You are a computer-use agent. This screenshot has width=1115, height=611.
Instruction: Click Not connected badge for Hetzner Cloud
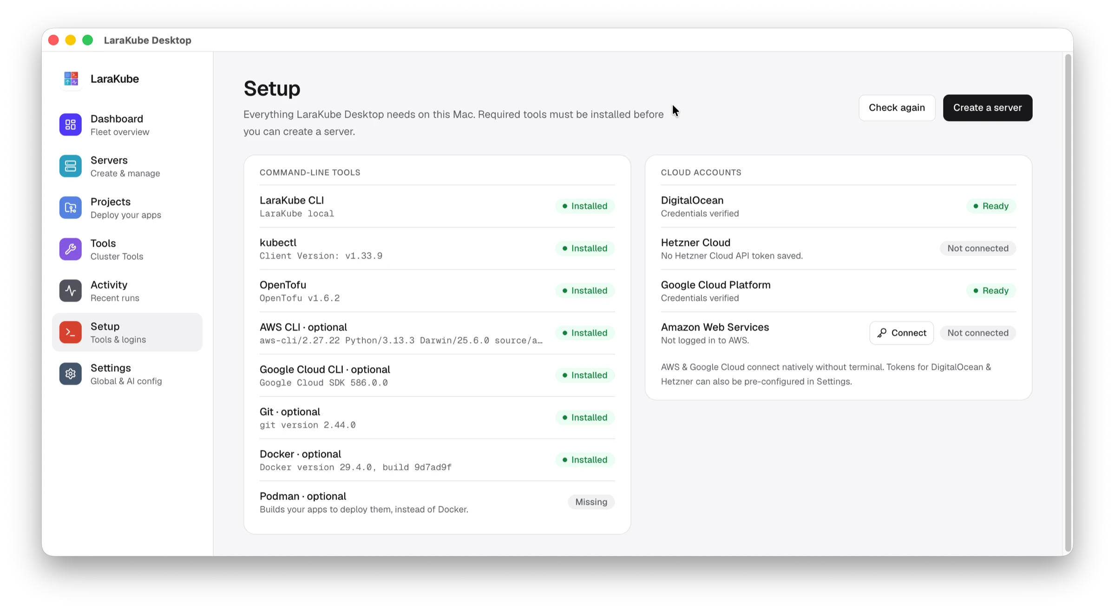point(978,248)
